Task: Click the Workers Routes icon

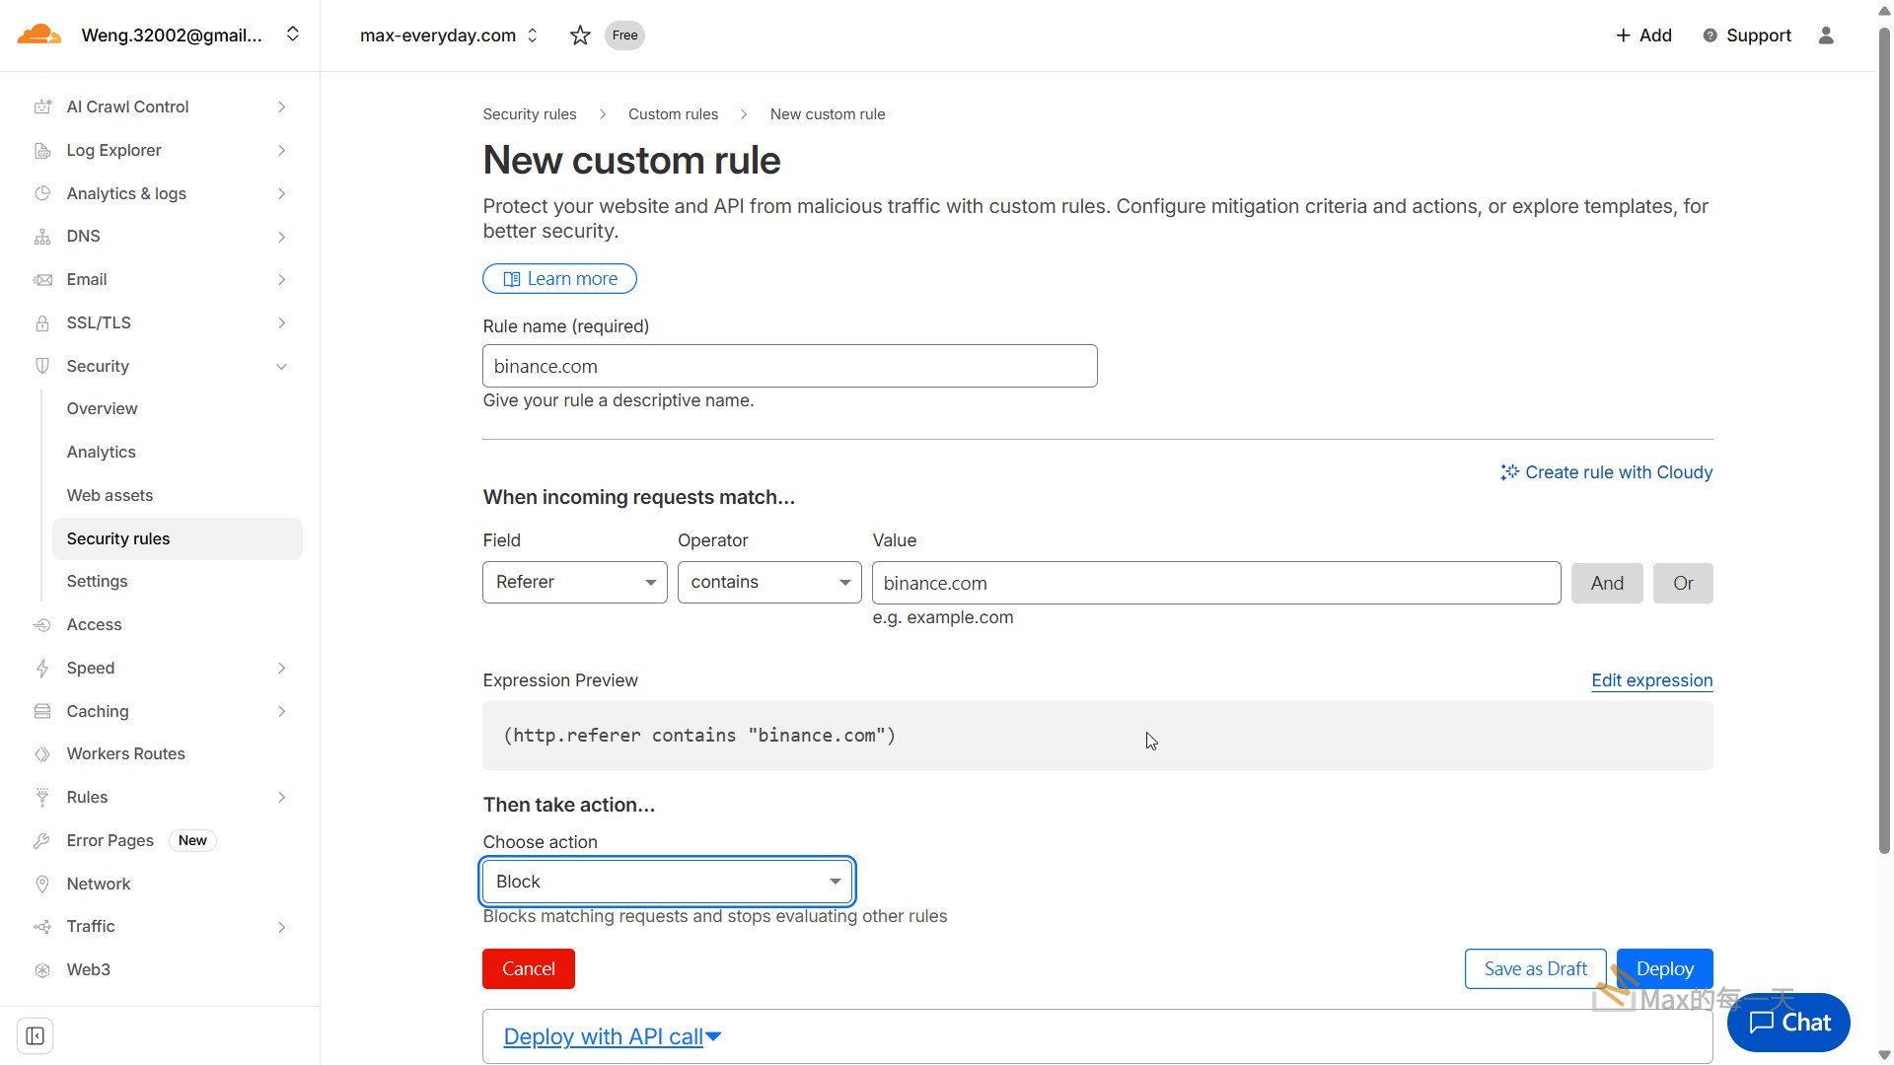Action: [42, 753]
